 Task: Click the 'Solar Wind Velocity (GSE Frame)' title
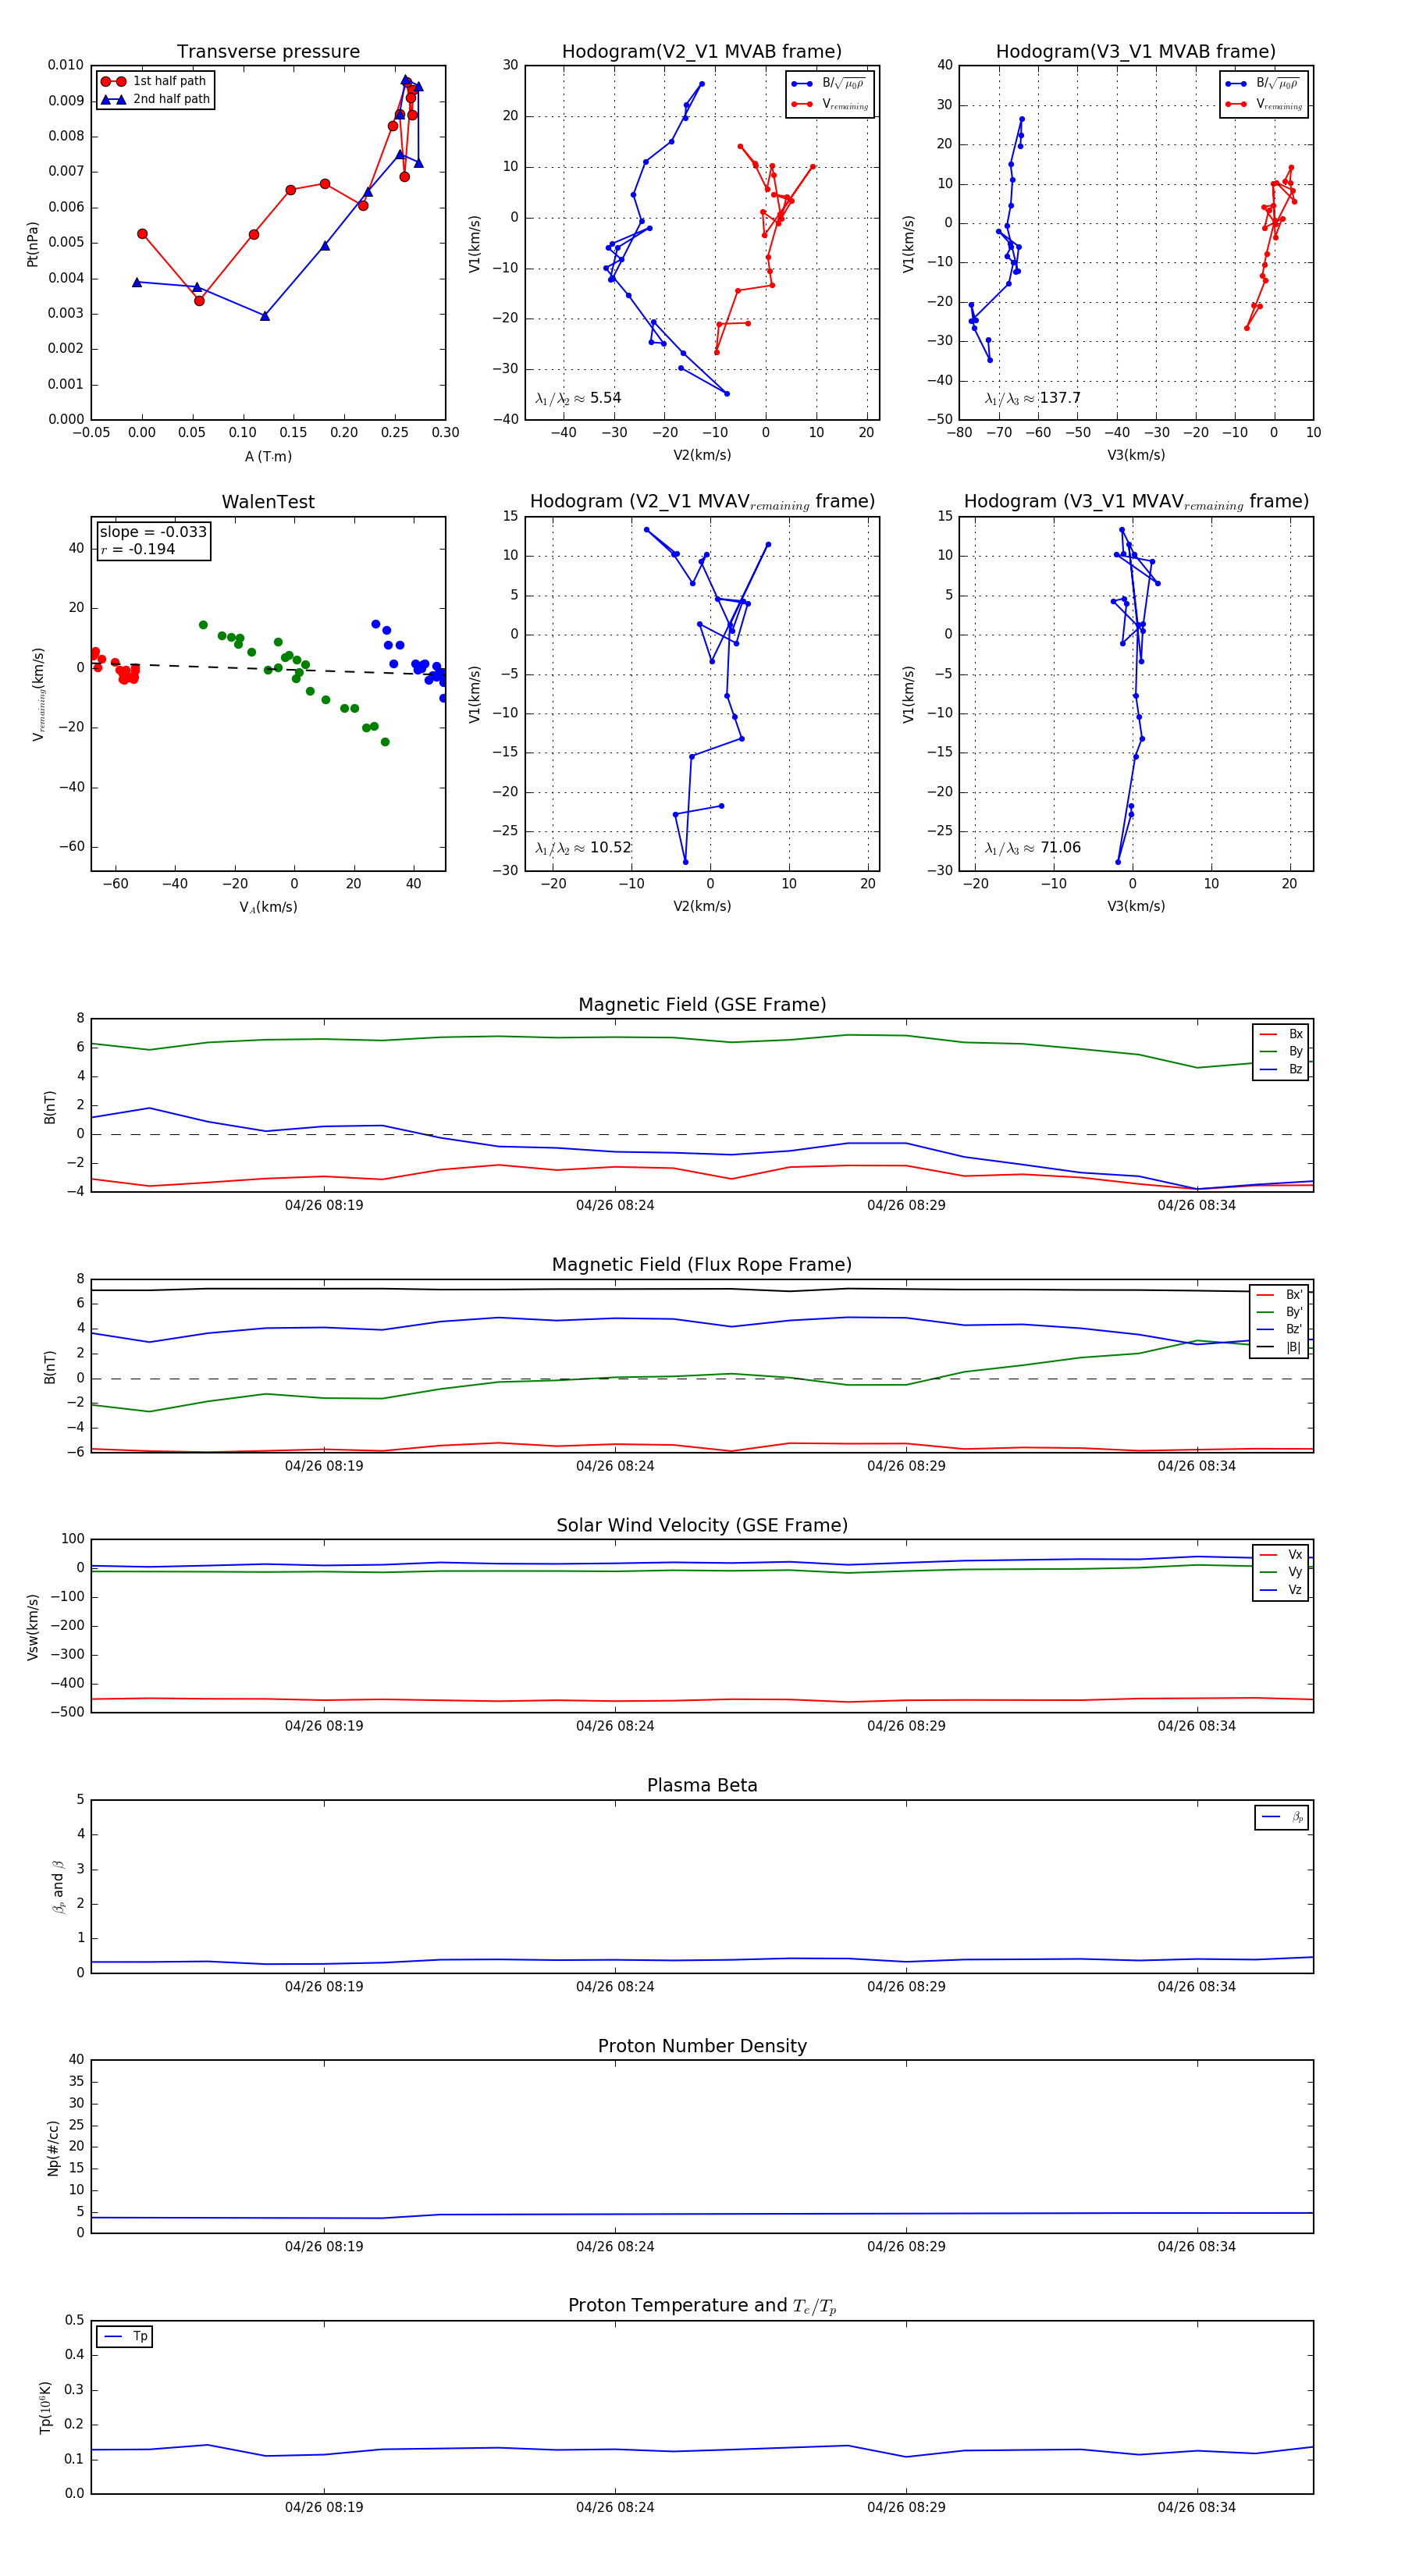point(702,1525)
